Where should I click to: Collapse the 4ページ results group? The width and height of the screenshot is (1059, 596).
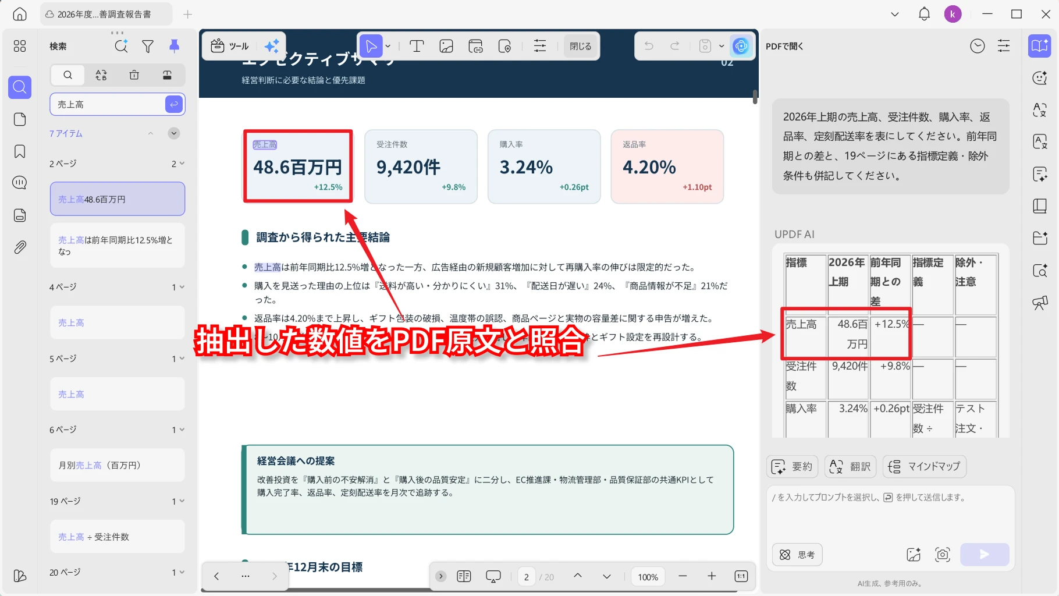pos(182,287)
